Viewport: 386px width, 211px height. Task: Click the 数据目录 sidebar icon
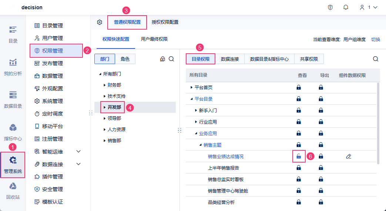(x=13, y=99)
